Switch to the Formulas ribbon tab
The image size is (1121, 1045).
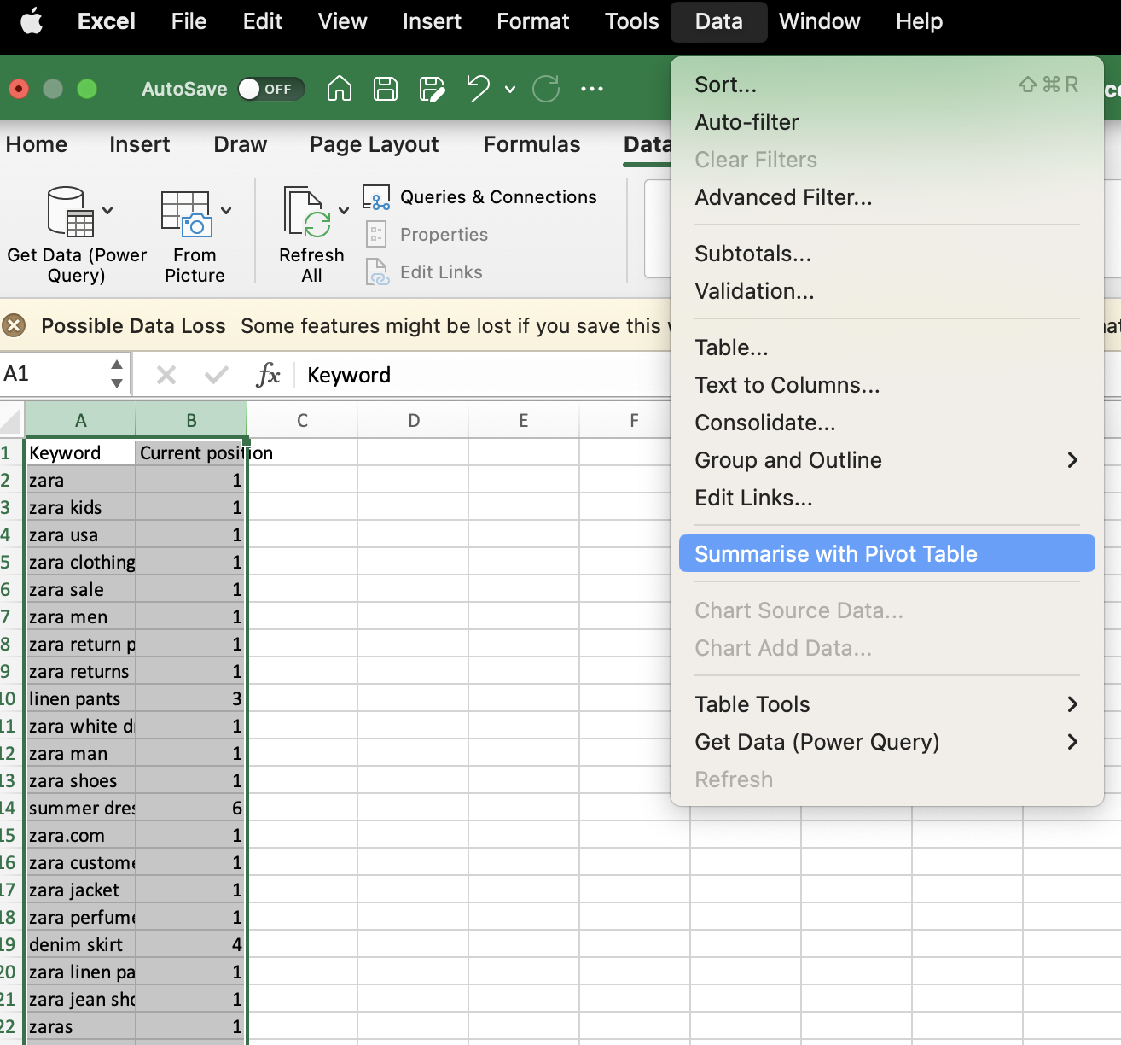(x=532, y=144)
